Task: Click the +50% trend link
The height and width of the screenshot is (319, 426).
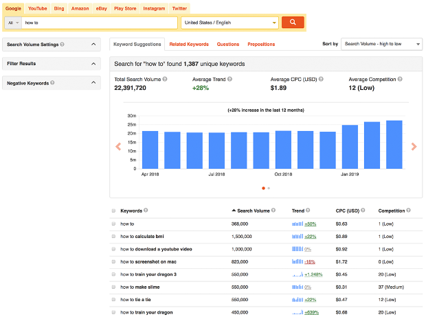Action: click(311, 224)
